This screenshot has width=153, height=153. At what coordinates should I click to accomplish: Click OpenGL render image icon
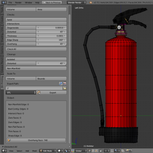(127, 151)
